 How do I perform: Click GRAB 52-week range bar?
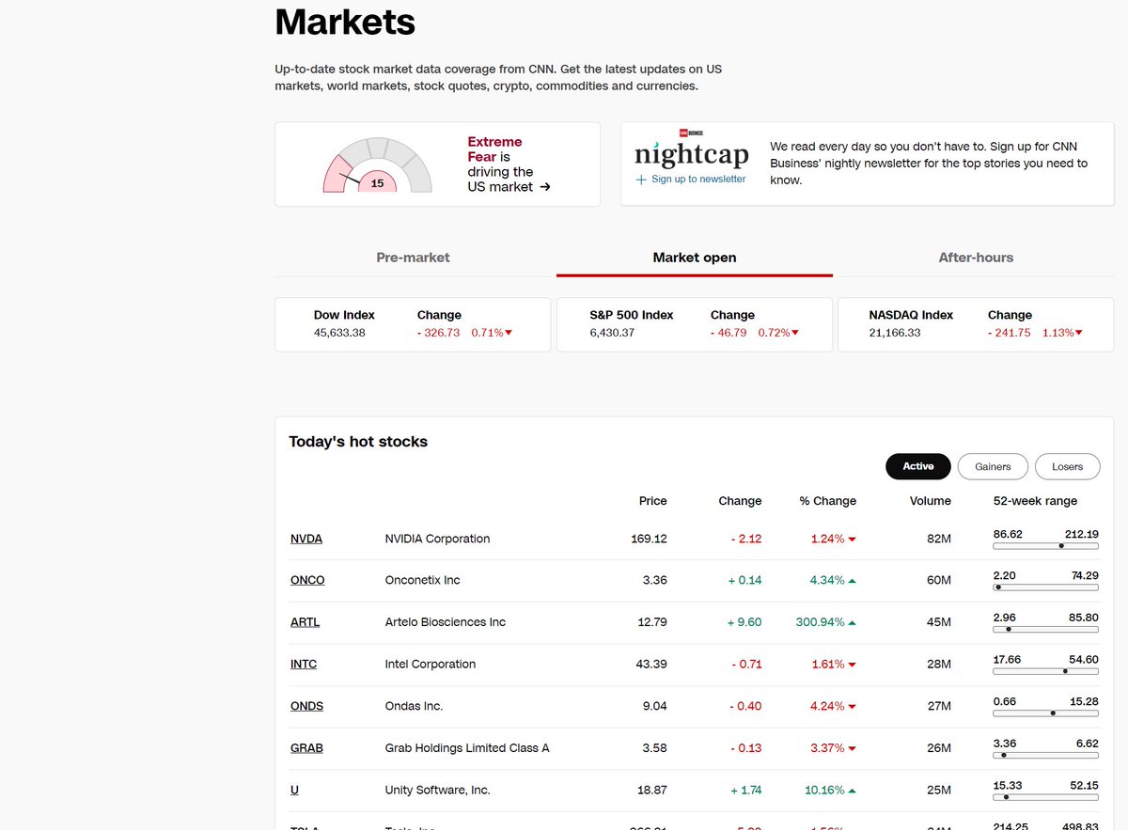(1045, 755)
